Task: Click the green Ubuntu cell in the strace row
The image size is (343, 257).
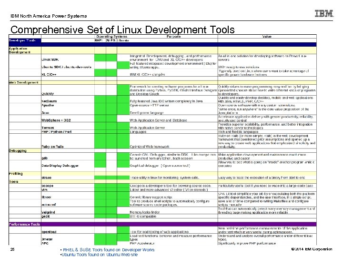Action: coord(123,178)
